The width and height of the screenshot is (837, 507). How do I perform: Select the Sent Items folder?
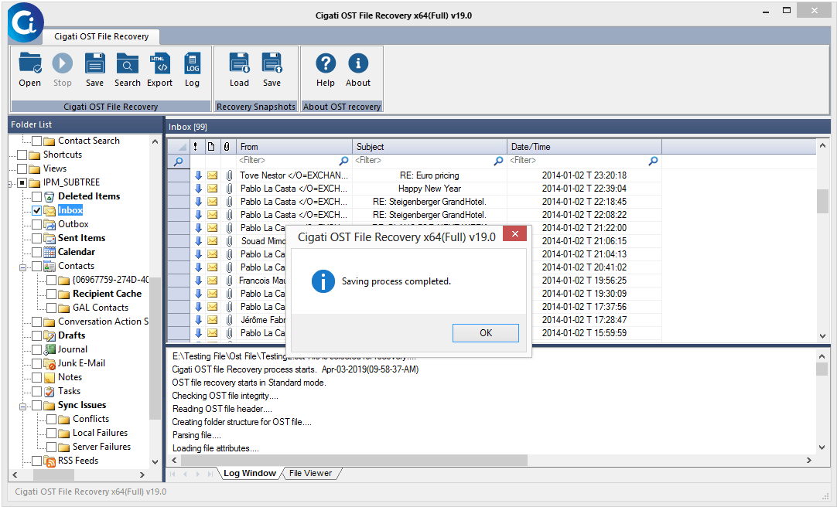pyautogui.click(x=82, y=238)
